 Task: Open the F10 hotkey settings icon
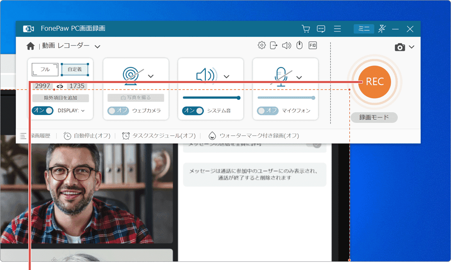tap(312, 45)
